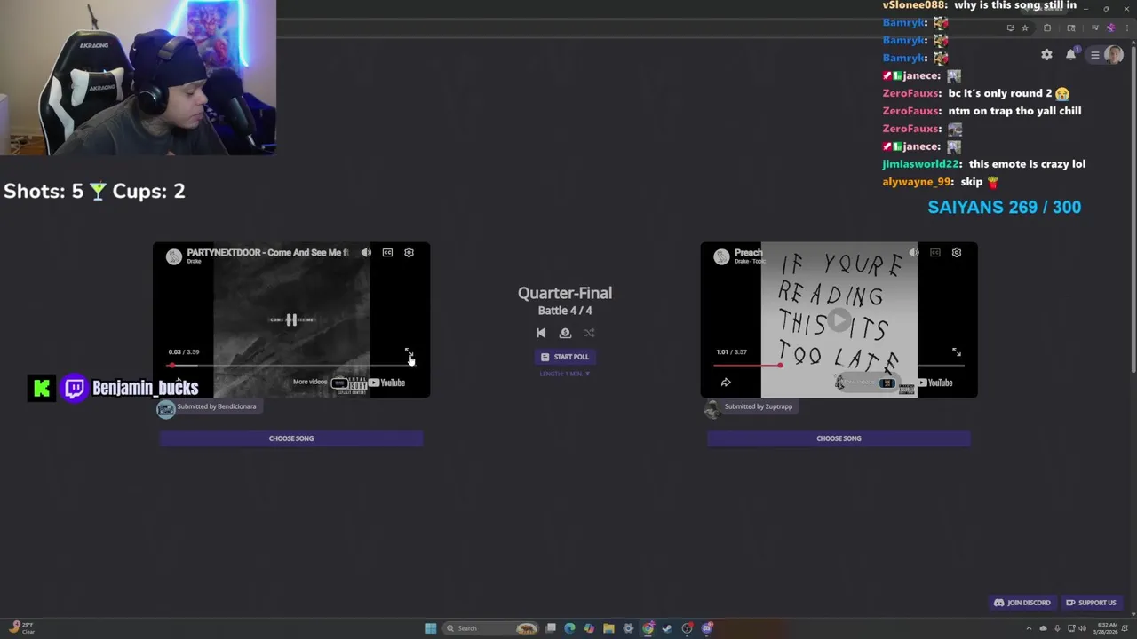Screen dimensions: 1137x639
Task: Choose the song submitted by 2uptrapp
Action: click(839, 438)
